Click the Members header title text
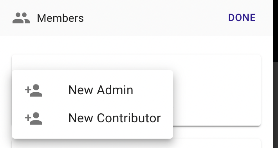The image size is (278, 148). pos(60,18)
